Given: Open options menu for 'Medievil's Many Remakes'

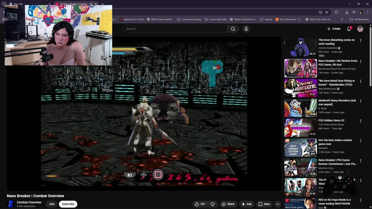Looking at the screenshot, I should [361, 101].
